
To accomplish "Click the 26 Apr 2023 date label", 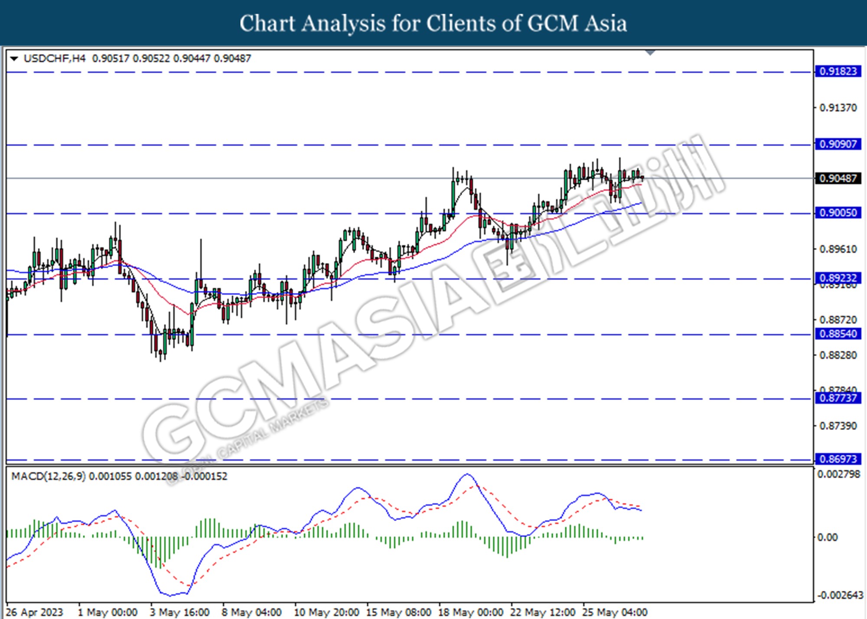I will (35, 612).
